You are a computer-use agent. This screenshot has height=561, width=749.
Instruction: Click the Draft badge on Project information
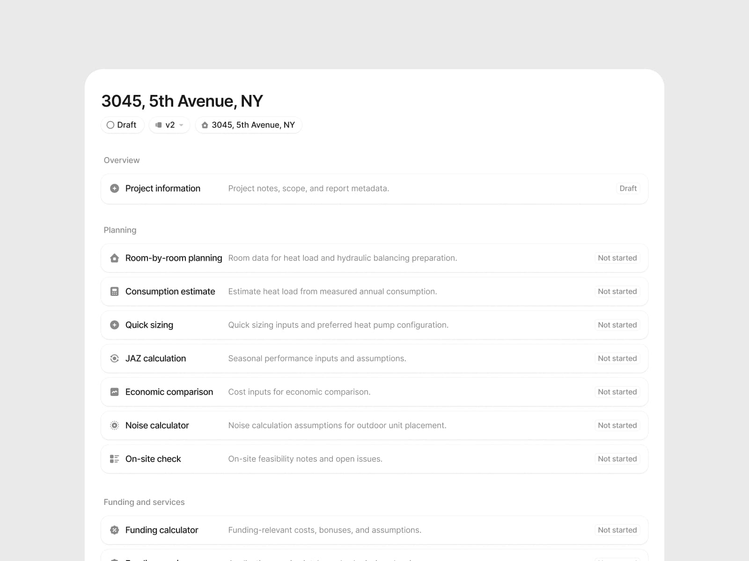(628, 188)
